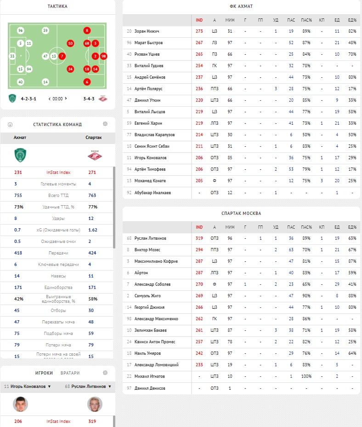Click the download icon beside Статистика команд
The width and height of the screenshot is (362, 427).
click(10, 124)
